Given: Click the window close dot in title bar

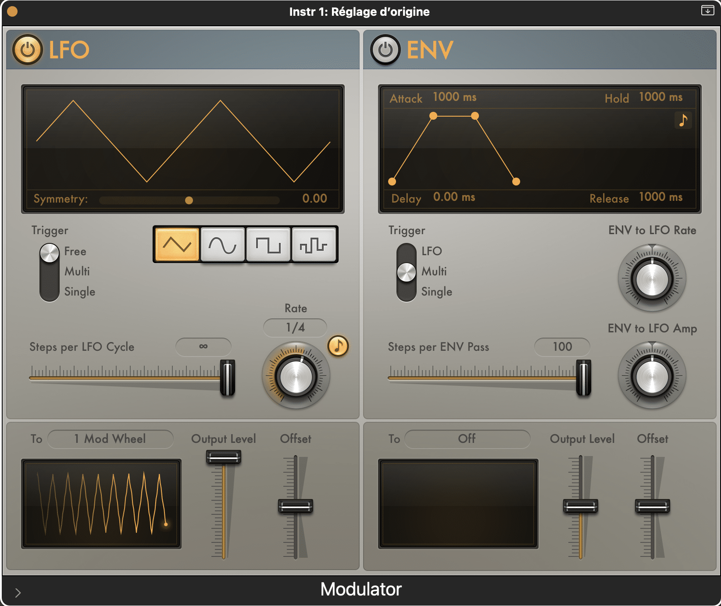Looking at the screenshot, I should point(12,11).
